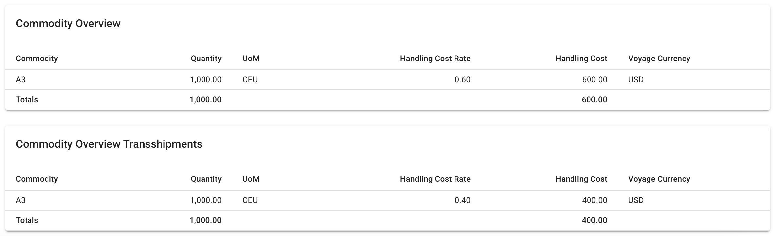The image size is (774, 236).
Task: Click the 0.40 handling cost rate cell
Action: point(462,200)
